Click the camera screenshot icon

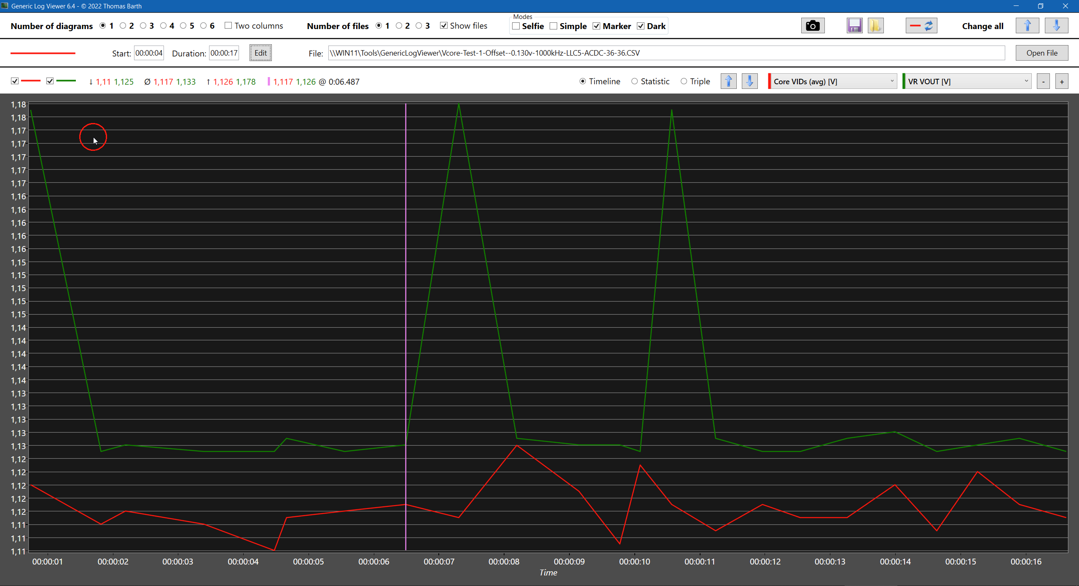click(x=812, y=26)
